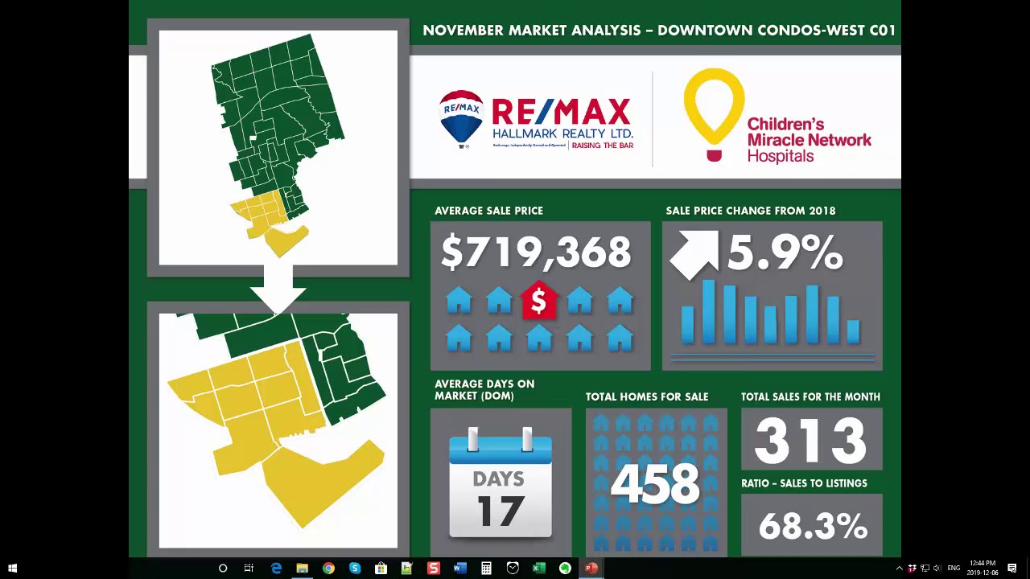Image resolution: width=1030 pixels, height=579 pixels.
Task: Open Calculator from the taskbar
Action: point(486,569)
